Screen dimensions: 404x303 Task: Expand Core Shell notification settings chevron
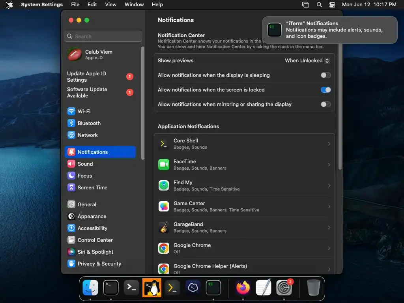pyautogui.click(x=329, y=144)
